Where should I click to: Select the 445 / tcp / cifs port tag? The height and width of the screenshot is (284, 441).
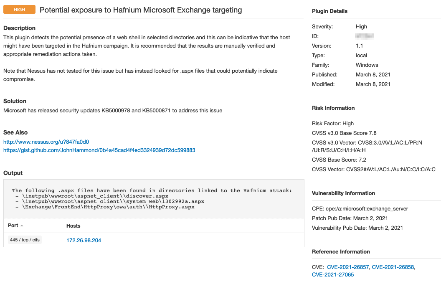tap(25, 240)
